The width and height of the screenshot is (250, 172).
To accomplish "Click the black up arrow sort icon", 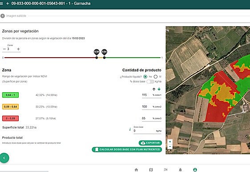I will tap(154, 89).
